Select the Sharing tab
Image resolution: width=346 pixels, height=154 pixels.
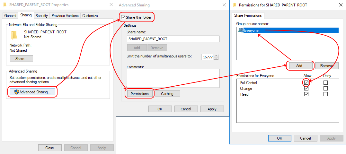26,15
